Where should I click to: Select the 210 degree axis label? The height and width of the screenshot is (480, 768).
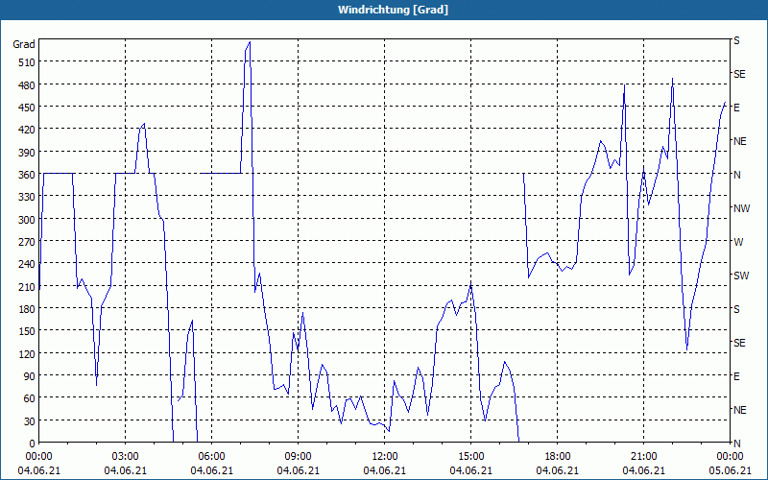tap(27, 286)
